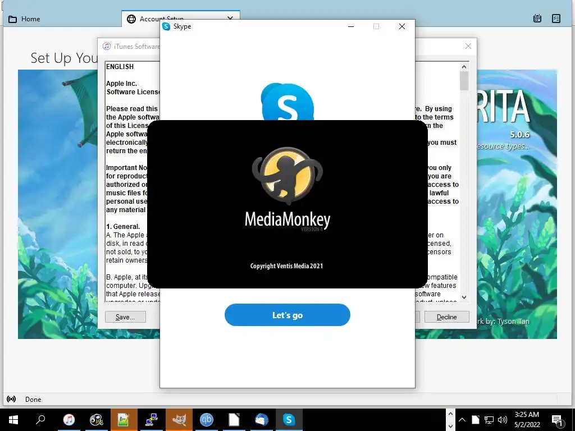Open the volume speaker tray icon

pyautogui.click(x=503, y=420)
